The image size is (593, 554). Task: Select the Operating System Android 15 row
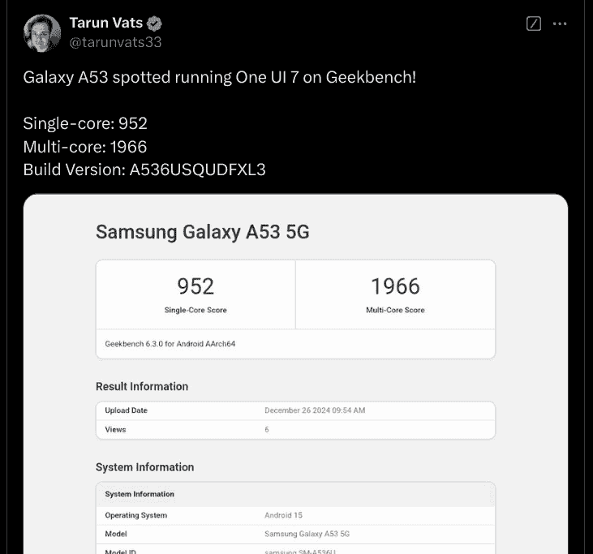(295, 515)
